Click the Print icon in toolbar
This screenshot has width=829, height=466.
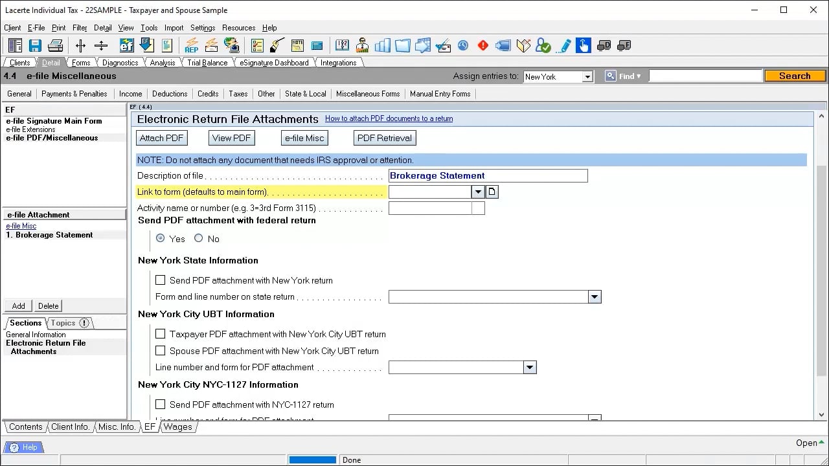56,45
